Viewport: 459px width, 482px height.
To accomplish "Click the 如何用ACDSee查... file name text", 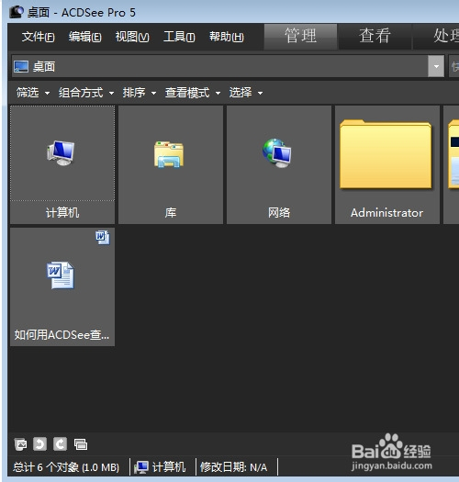I will coord(62,335).
